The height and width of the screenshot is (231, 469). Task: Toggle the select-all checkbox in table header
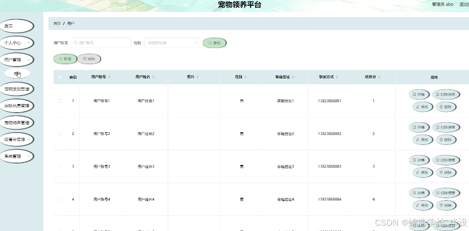tap(60, 77)
